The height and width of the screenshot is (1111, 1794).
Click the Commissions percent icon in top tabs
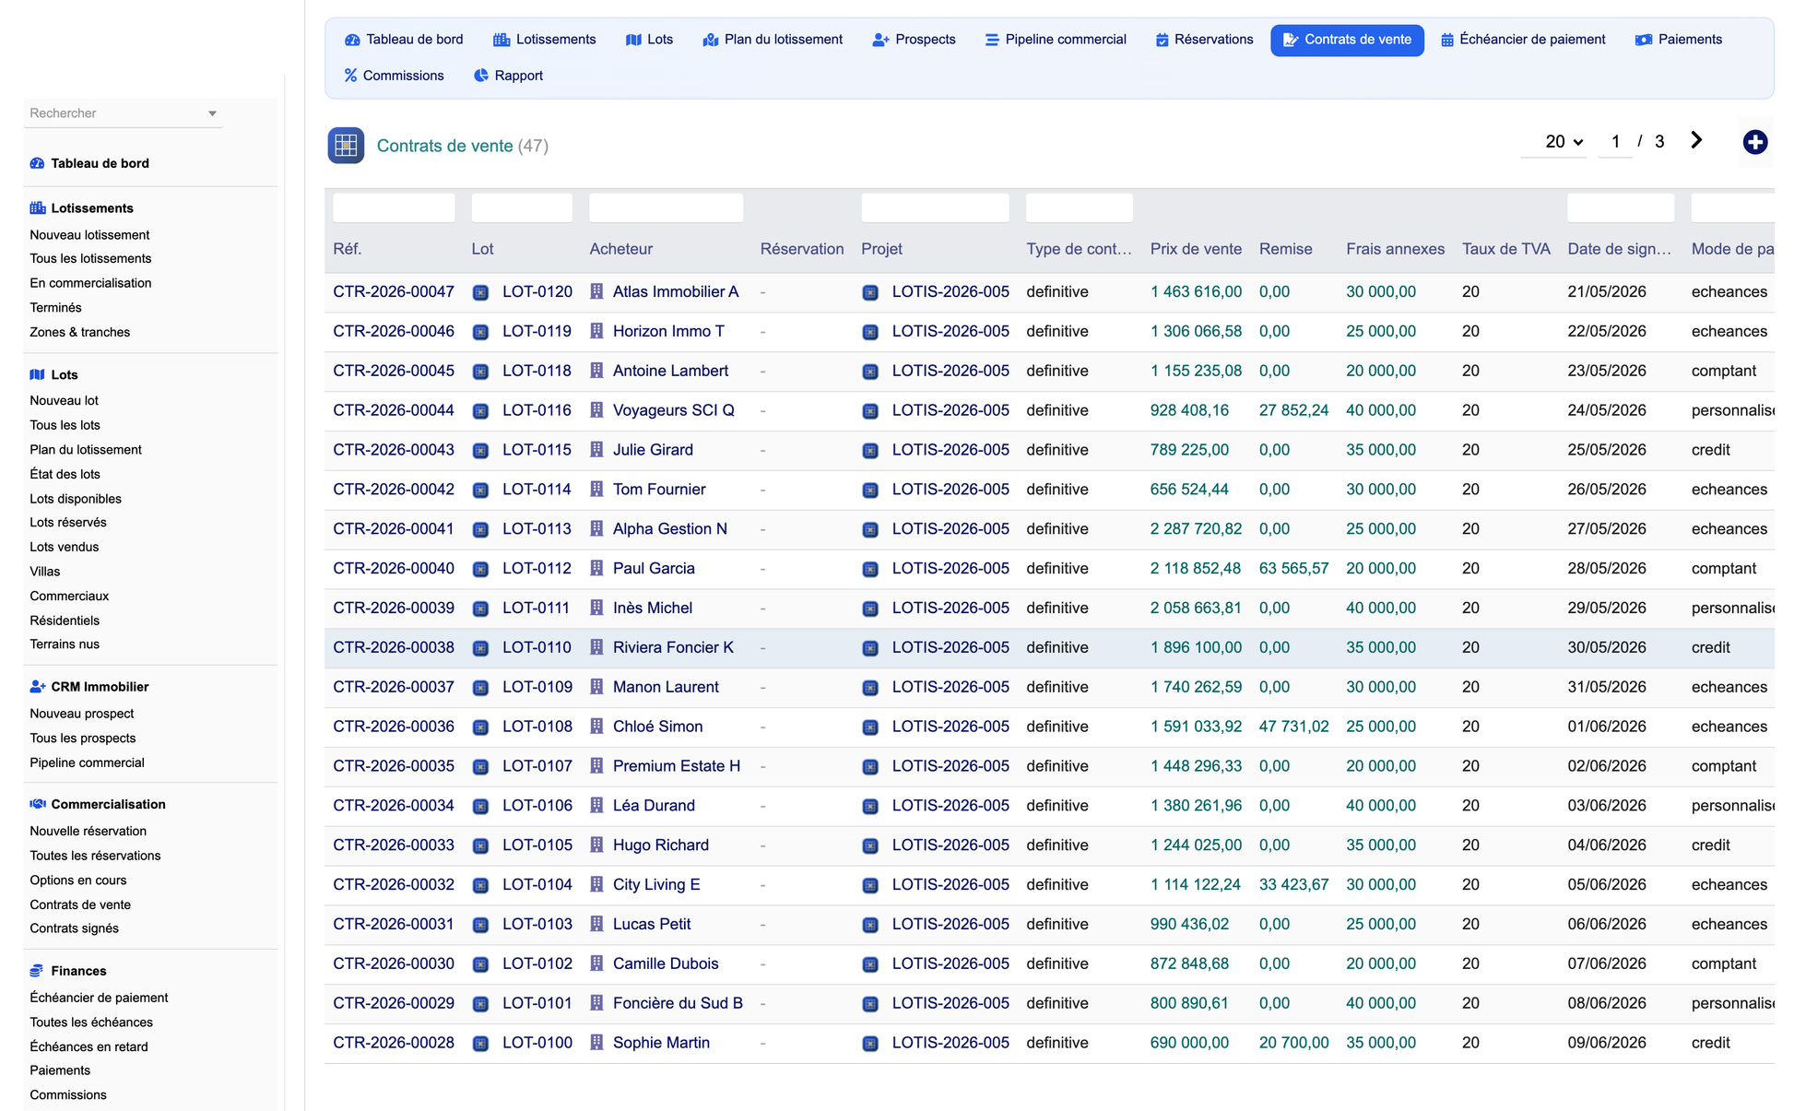pyautogui.click(x=350, y=76)
